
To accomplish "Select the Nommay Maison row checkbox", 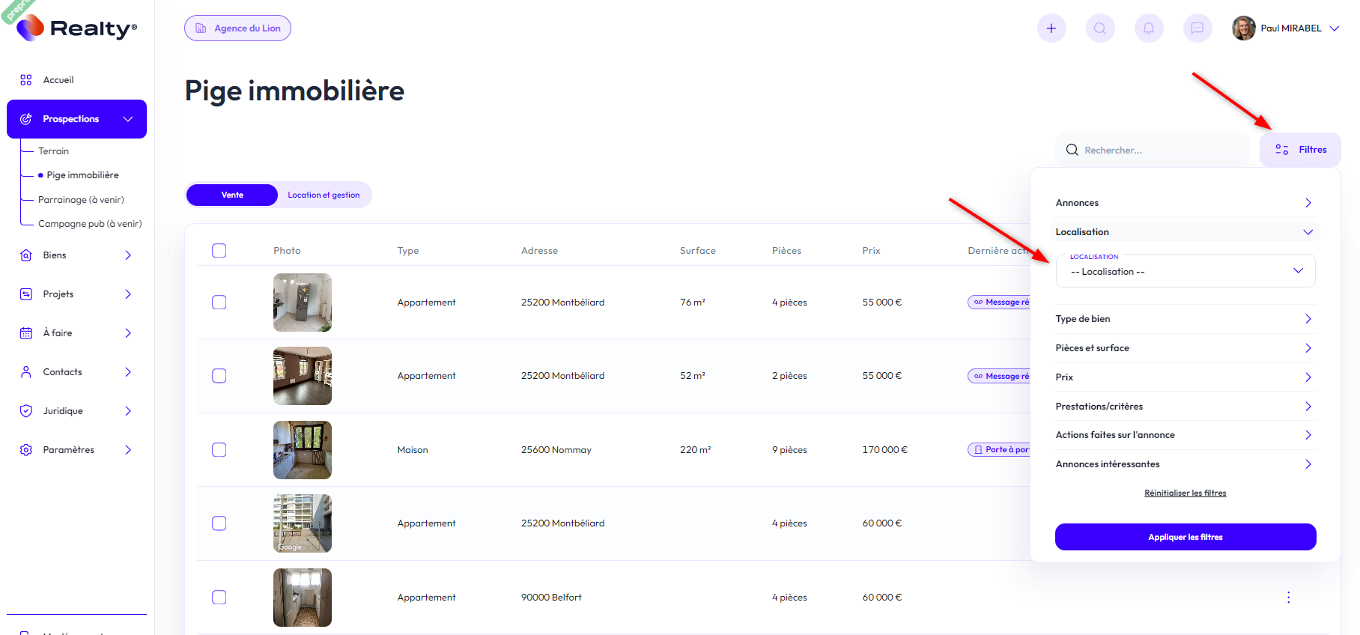I will point(219,450).
